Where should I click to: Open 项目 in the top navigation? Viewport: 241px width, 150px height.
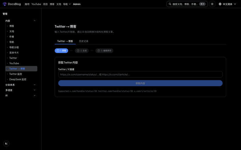coord(45,4)
